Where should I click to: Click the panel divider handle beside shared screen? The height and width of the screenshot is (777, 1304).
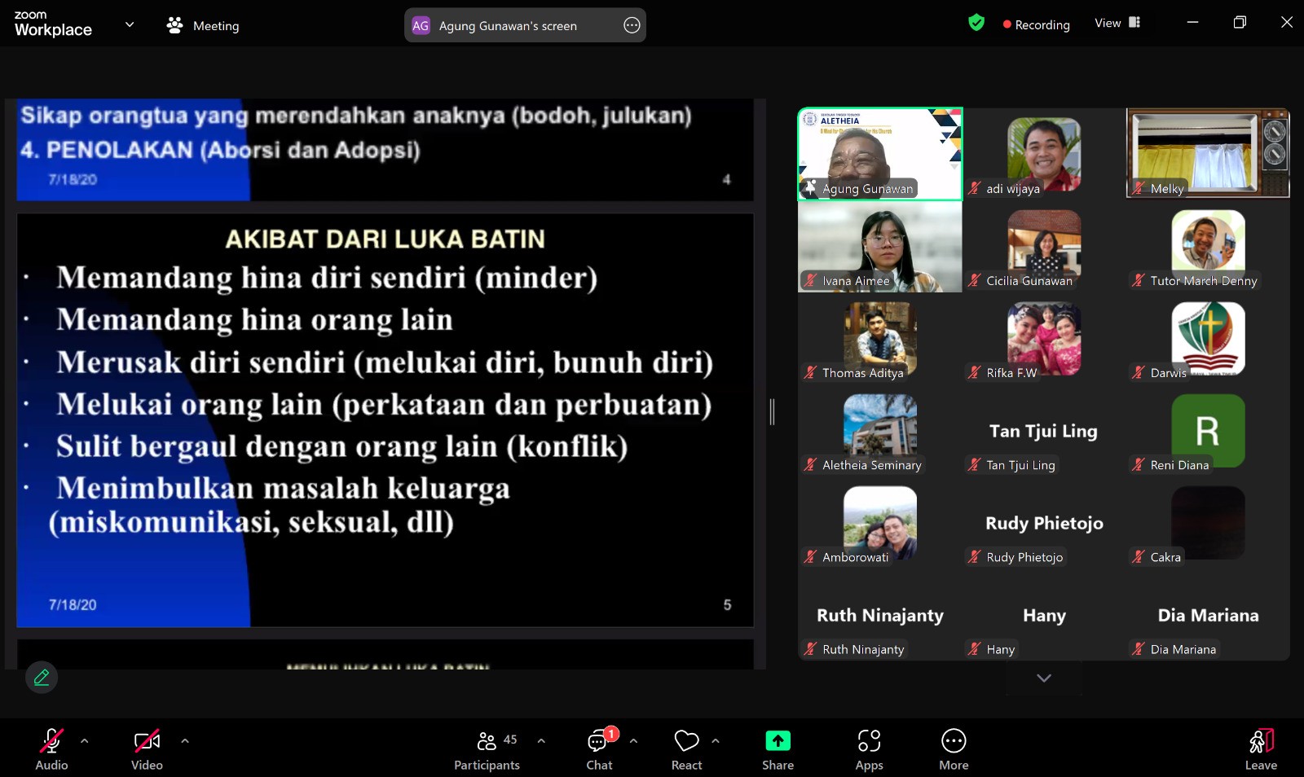tap(772, 411)
